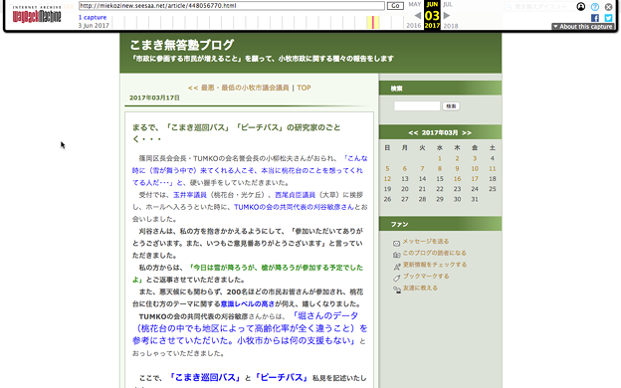Click the 更新情報をチェックする link
Image resolution: width=621 pixels, height=388 pixels.
tap(435, 265)
